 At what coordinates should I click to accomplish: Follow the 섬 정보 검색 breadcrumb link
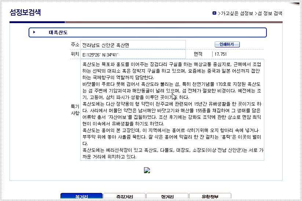(270, 13)
